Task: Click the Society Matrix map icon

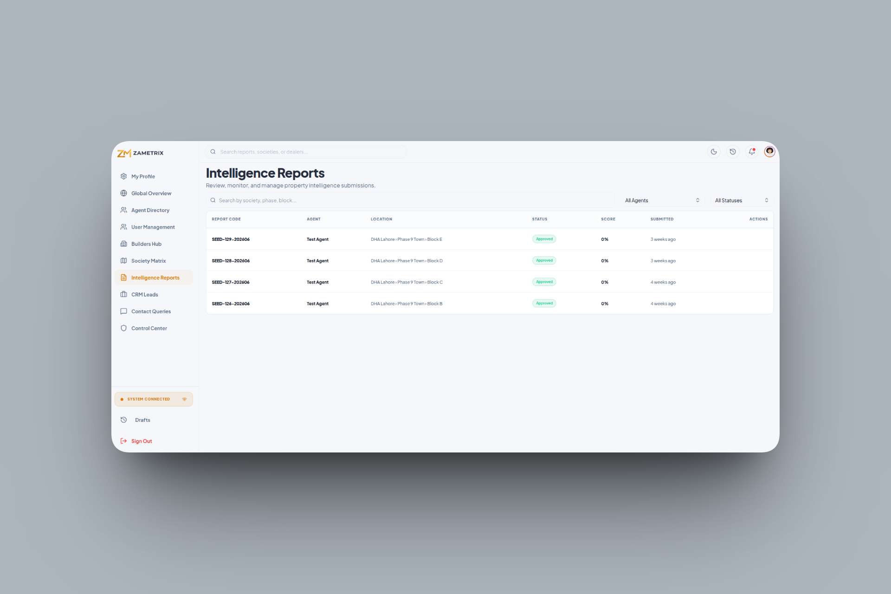Action: pyautogui.click(x=123, y=261)
